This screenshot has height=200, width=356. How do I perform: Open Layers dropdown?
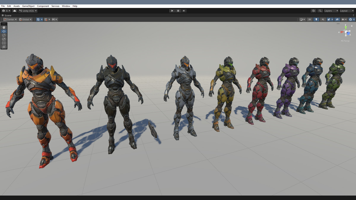pyautogui.click(x=331, y=11)
